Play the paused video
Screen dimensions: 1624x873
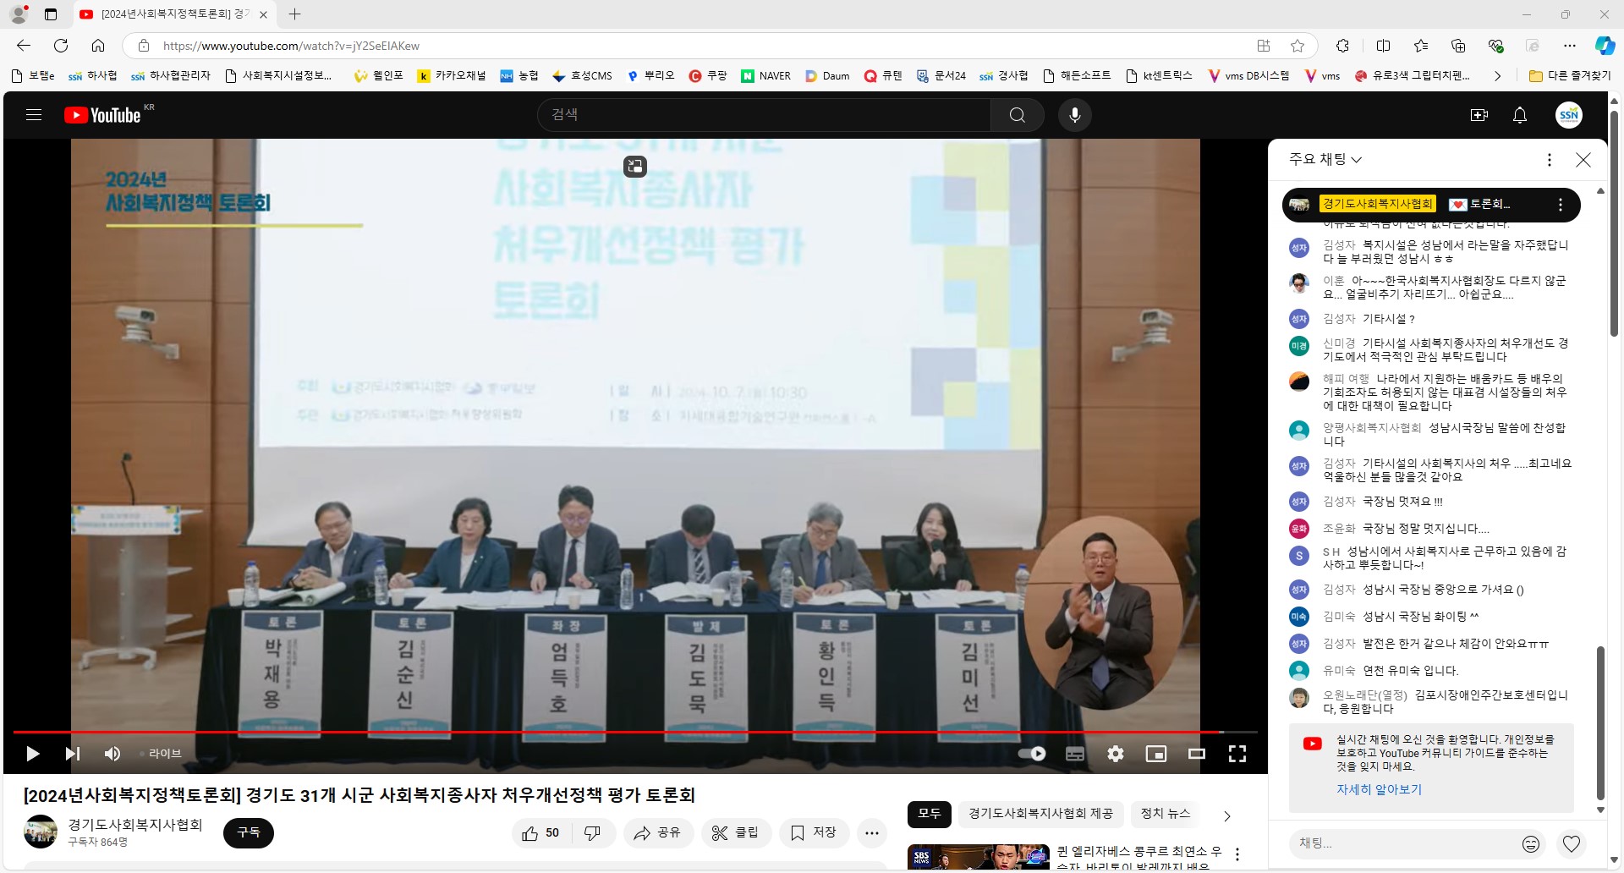tap(33, 754)
